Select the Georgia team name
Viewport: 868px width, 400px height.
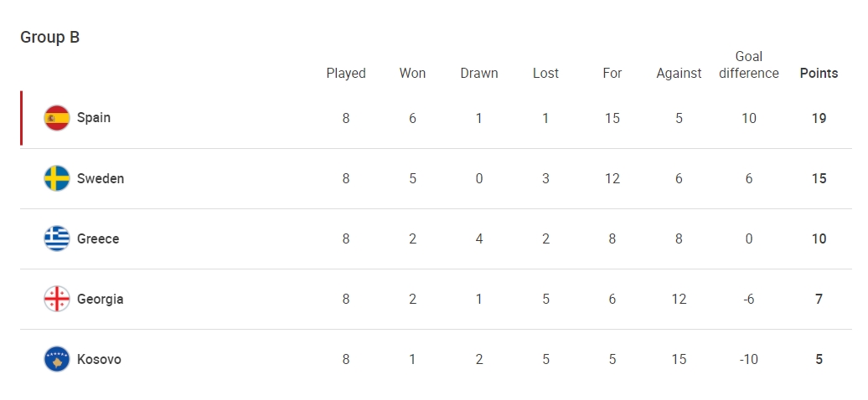click(101, 300)
